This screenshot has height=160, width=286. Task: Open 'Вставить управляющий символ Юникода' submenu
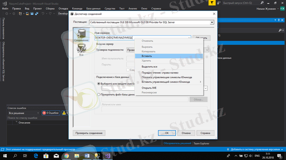click(169, 82)
